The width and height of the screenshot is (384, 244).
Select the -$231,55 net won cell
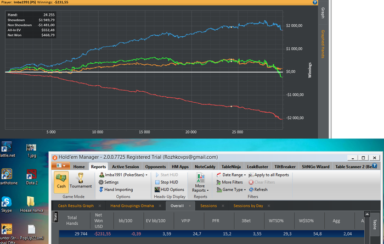click(102, 234)
